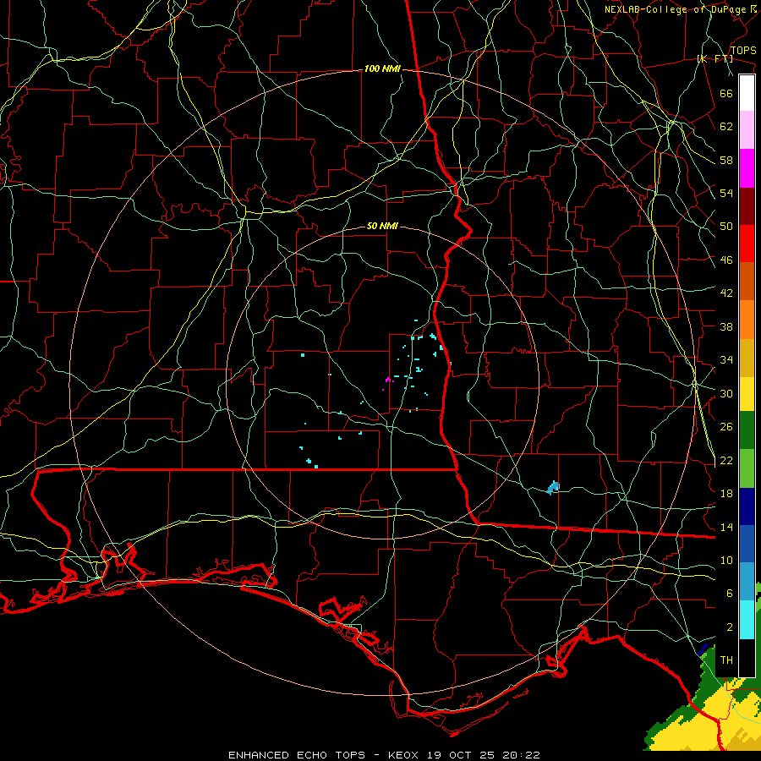Click the light pink 62 kft swatch
This screenshot has width=761, height=761.
point(747,130)
